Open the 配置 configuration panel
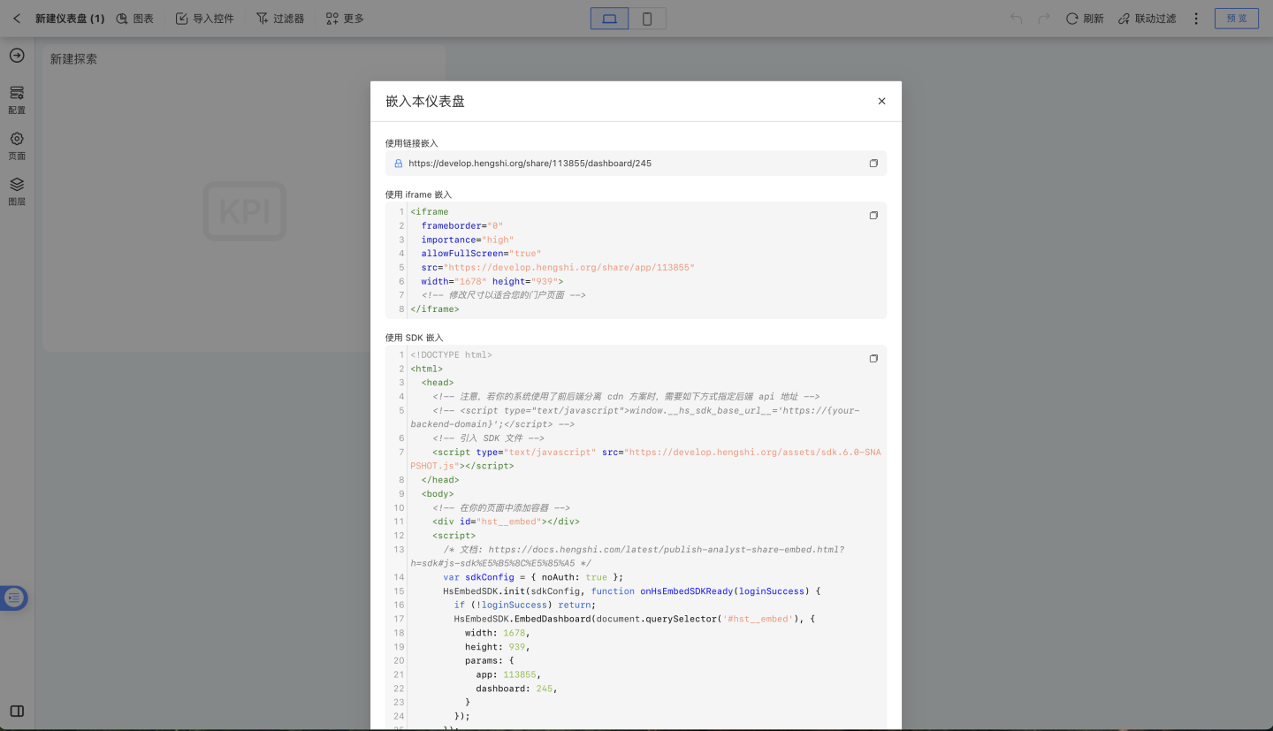The width and height of the screenshot is (1273, 731). tap(17, 100)
